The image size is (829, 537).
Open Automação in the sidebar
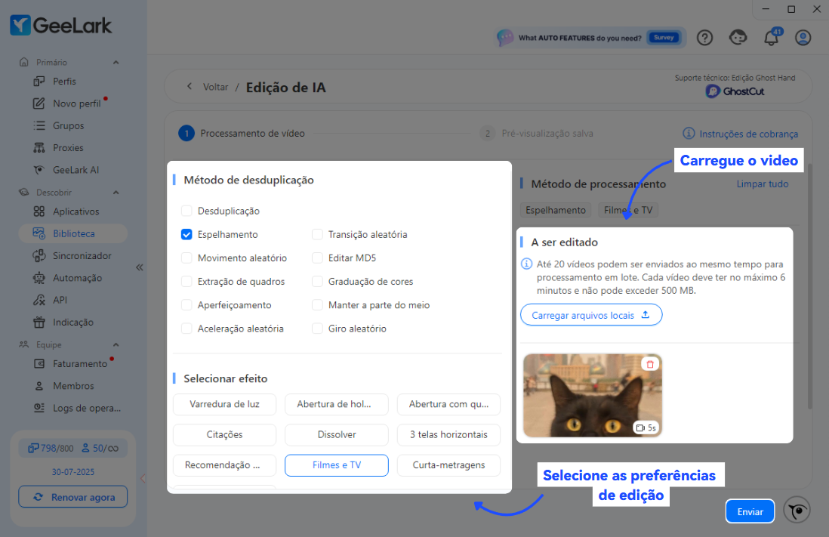pos(77,278)
